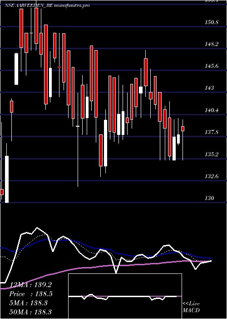Click the 'NSE AARVEEDEN_BE munafasutra.pro' chart title
Screen dimensions: 227x319
[47, 5]
